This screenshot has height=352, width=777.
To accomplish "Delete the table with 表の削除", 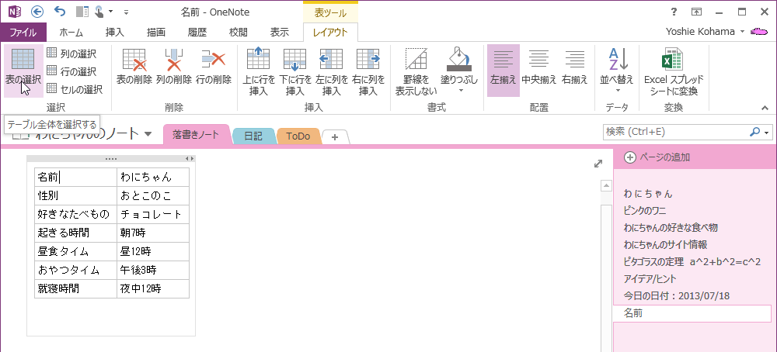I will click(x=134, y=67).
